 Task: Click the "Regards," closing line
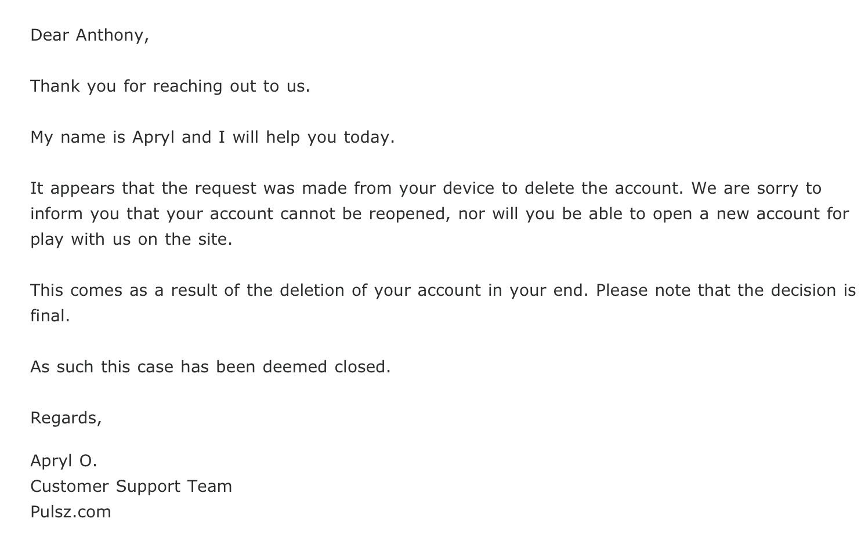(x=66, y=418)
